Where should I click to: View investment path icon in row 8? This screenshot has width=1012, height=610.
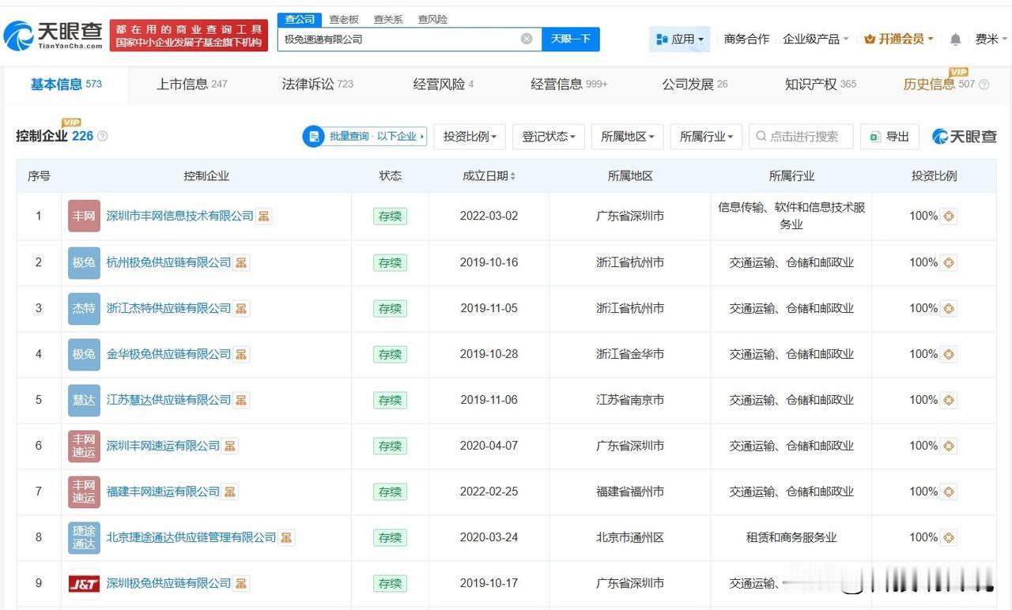(x=949, y=537)
